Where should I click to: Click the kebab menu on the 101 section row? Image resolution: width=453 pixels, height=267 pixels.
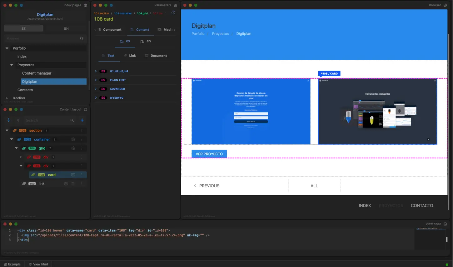click(82, 130)
